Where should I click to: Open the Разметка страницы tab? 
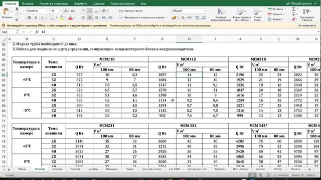[54, 3]
